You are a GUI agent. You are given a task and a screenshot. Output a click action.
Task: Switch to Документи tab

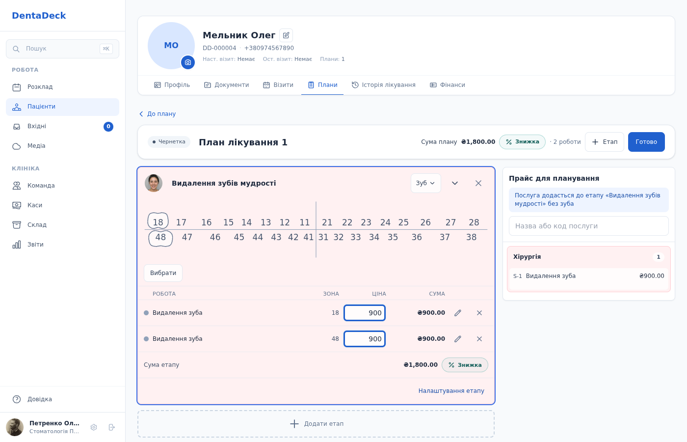point(227,85)
